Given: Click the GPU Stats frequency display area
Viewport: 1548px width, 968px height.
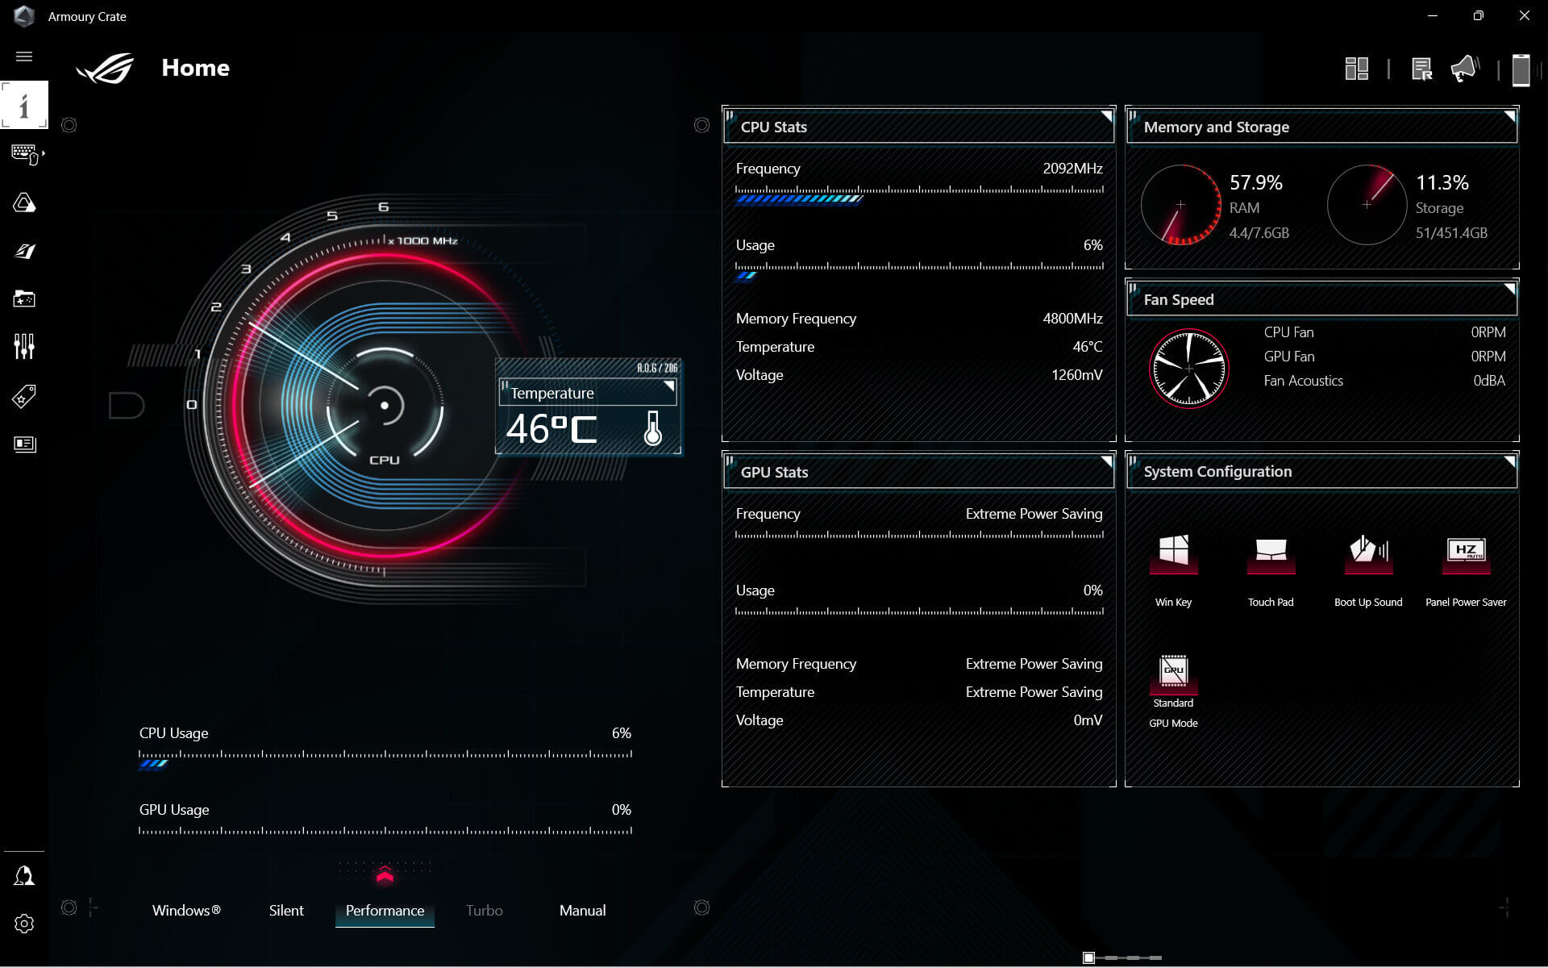Looking at the screenshot, I should coord(919,524).
